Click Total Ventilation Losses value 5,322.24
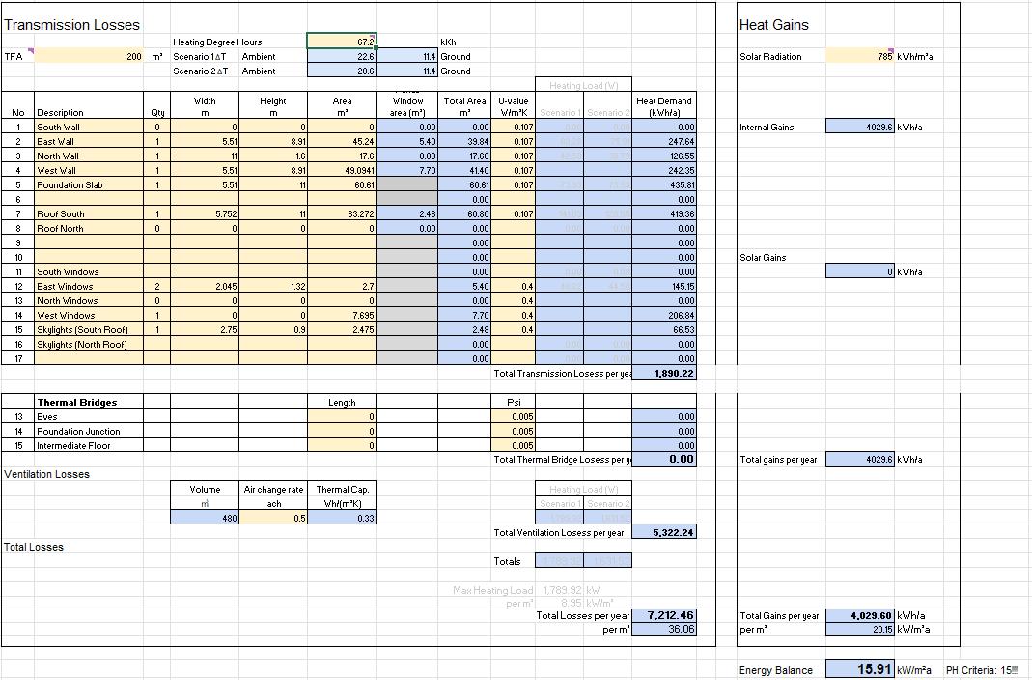Screen dimensions: 1032x680 pyautogui.click(x=664, y=532)
